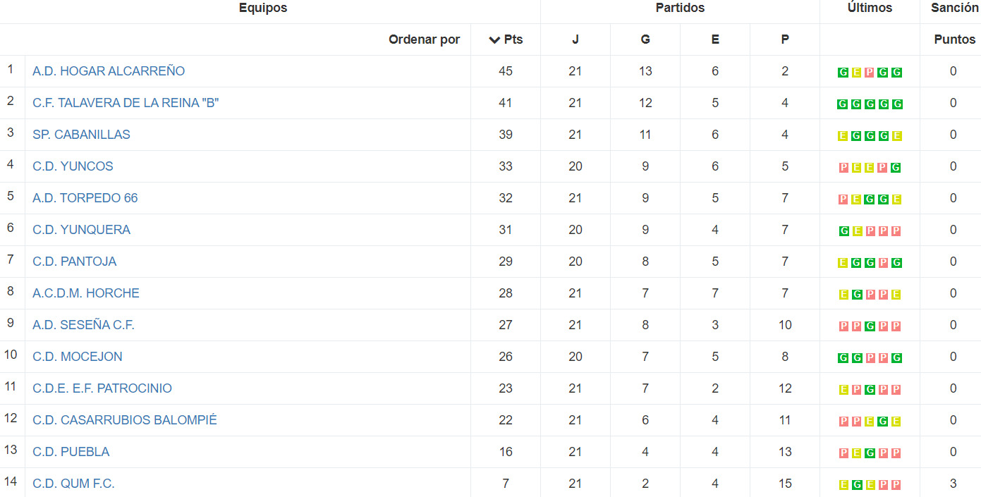Sort table by J column header
This screenshot has height=497, width=981.
point(575,39)
